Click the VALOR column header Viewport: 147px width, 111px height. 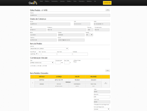[77, 77]
